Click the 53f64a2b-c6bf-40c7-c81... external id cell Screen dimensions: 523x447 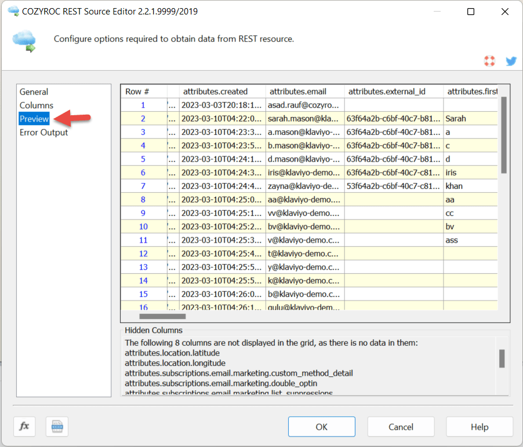394,186
